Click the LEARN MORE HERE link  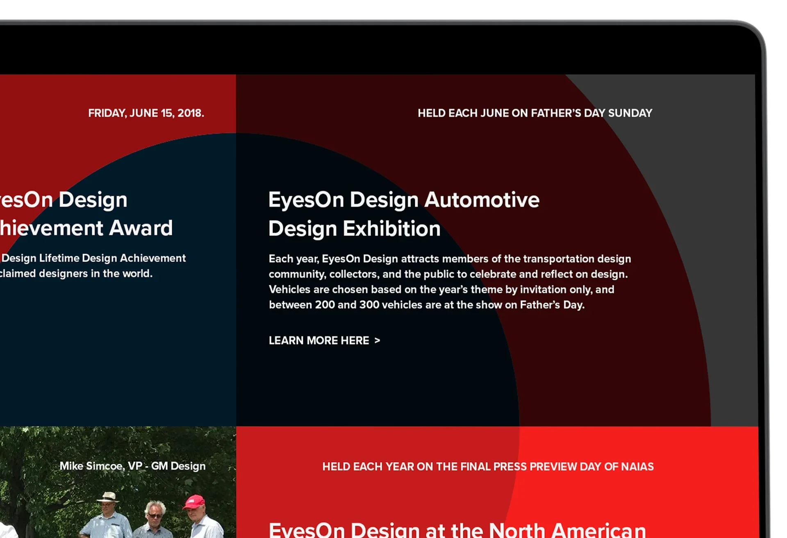[x=319, y=341]
